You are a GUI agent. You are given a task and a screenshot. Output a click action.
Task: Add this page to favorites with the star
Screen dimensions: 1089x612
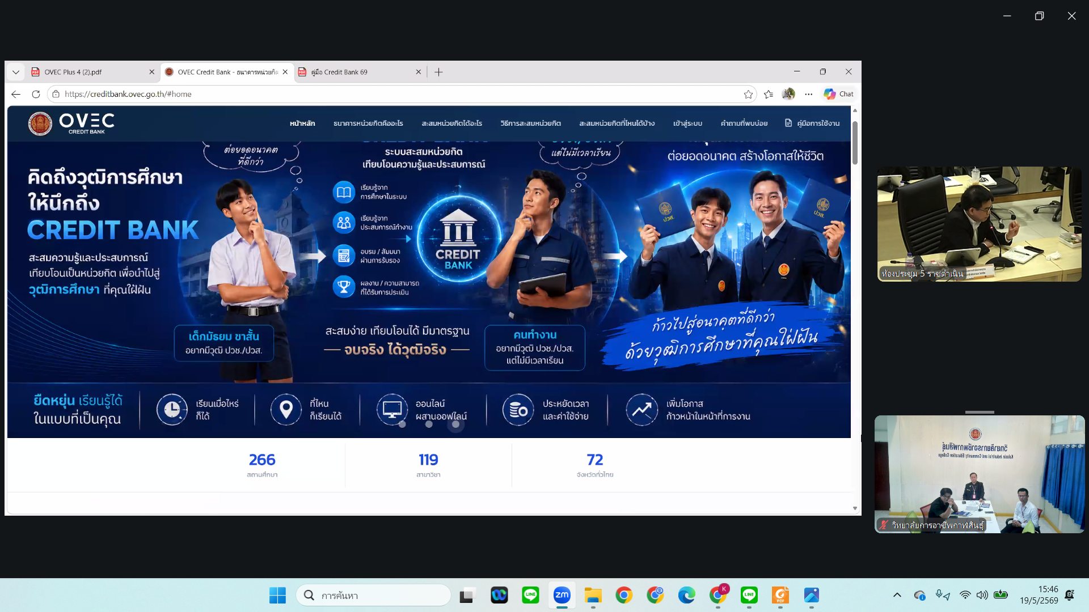pyautogui.click(x=748, y=94)
